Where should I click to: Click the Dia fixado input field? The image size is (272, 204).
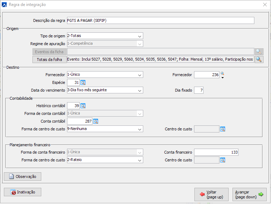point(199,90)
